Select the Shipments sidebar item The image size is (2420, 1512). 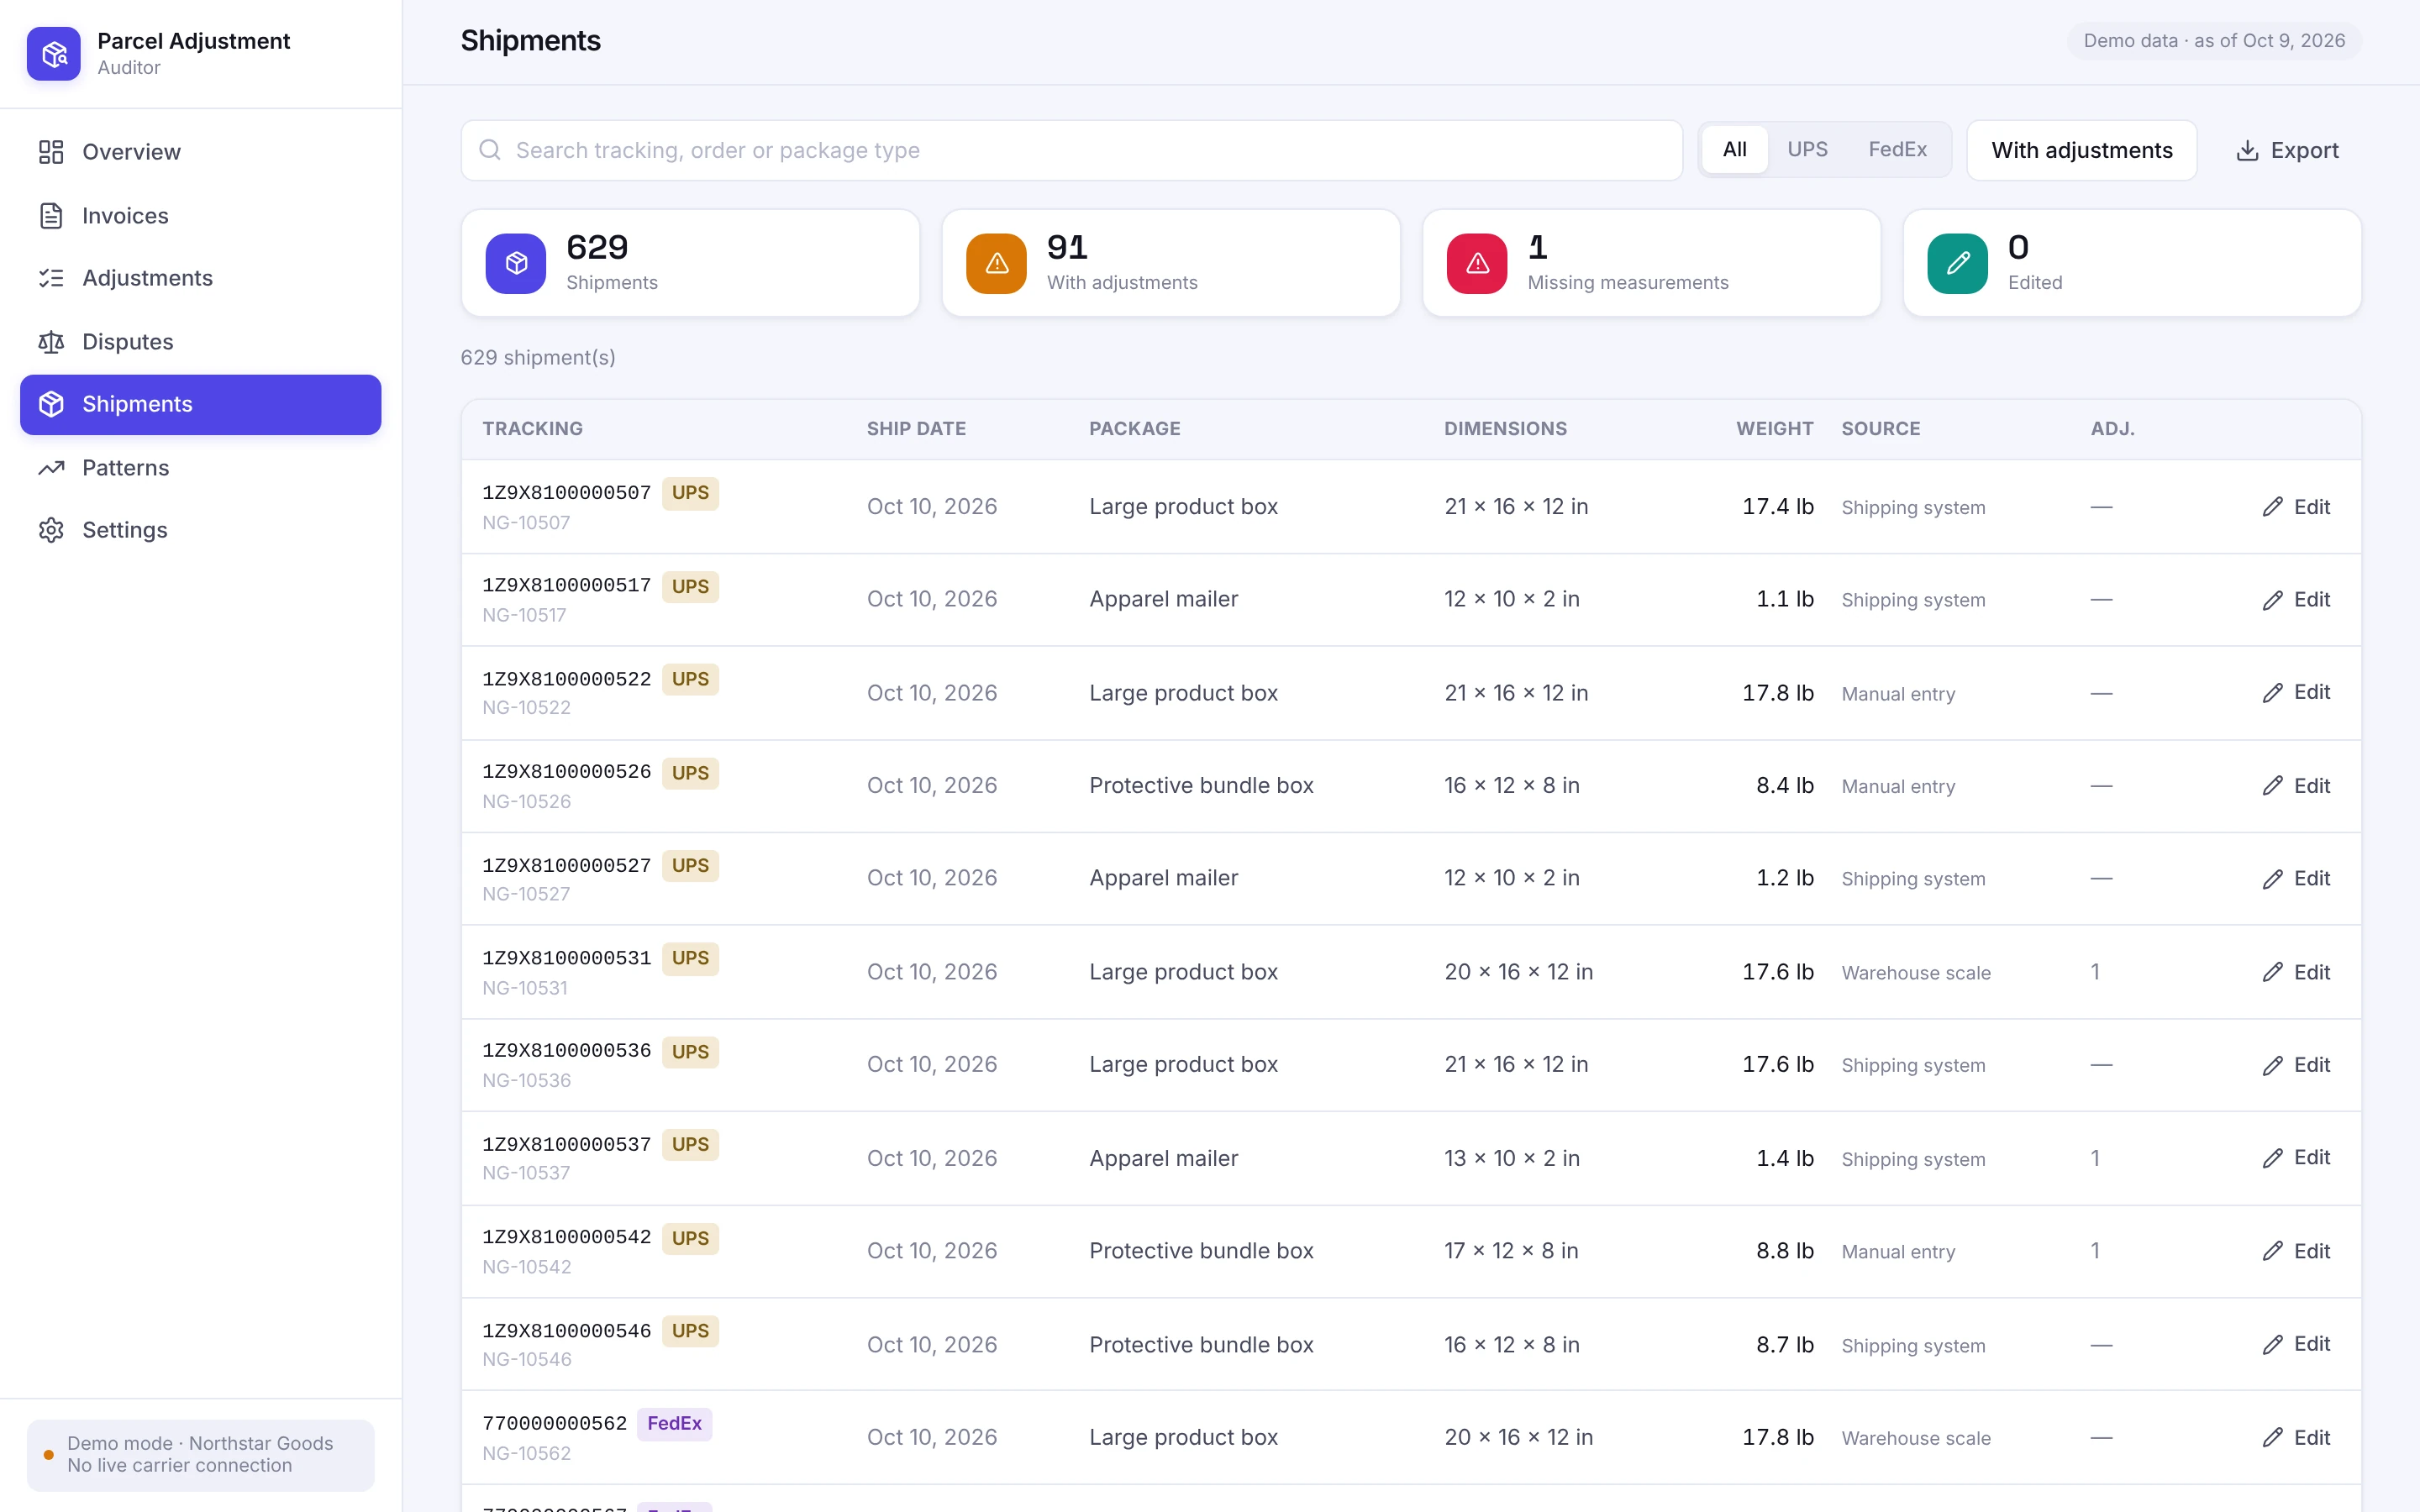click(200, 404)
